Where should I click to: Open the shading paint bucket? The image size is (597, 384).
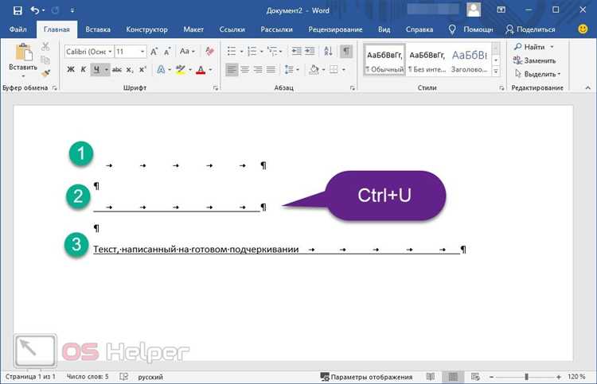click(314, 69)
